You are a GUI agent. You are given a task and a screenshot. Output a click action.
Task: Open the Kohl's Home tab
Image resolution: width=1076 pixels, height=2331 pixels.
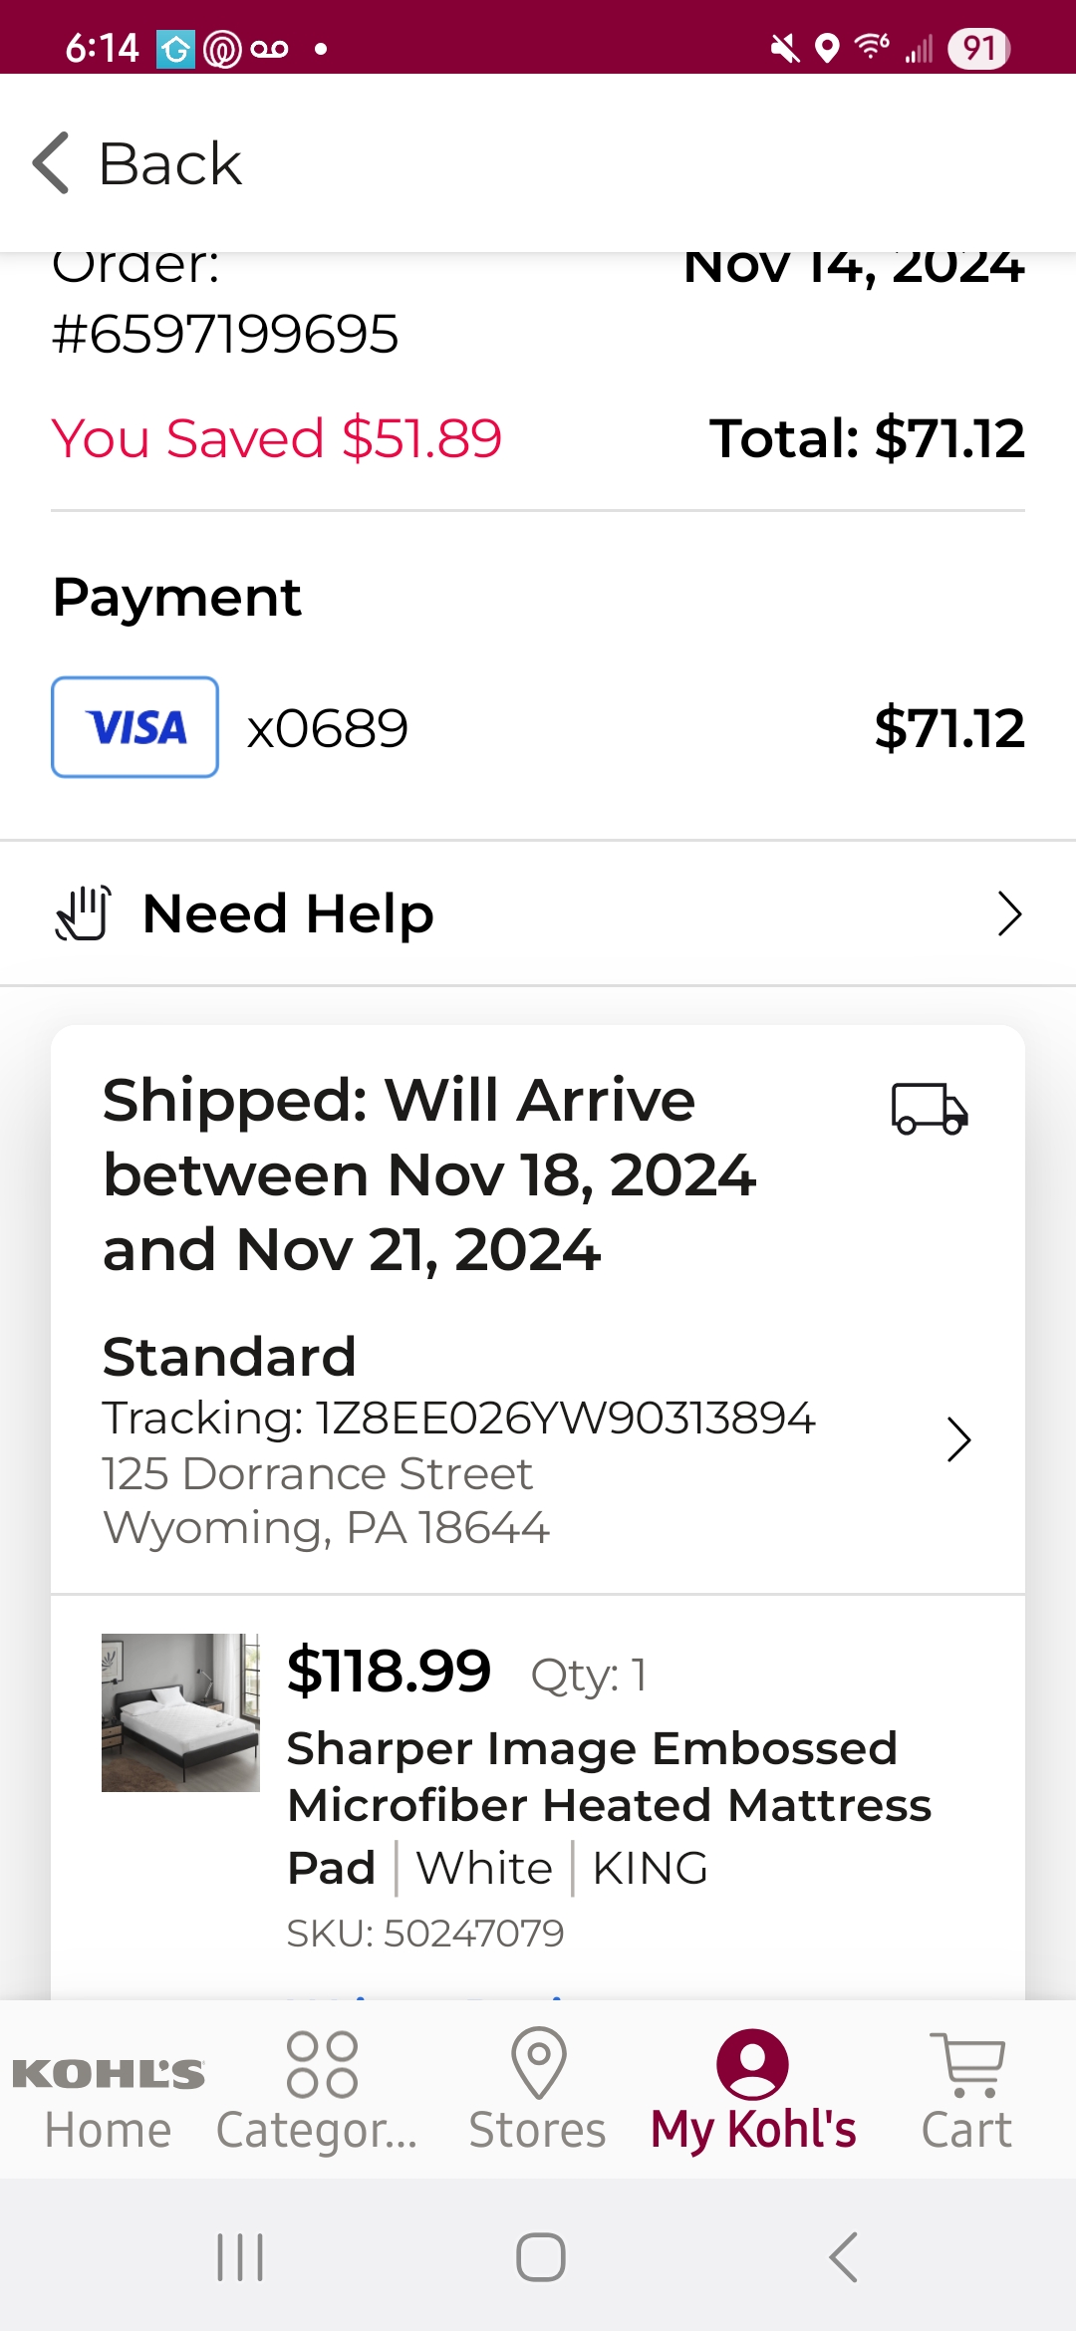point(108,2090)
